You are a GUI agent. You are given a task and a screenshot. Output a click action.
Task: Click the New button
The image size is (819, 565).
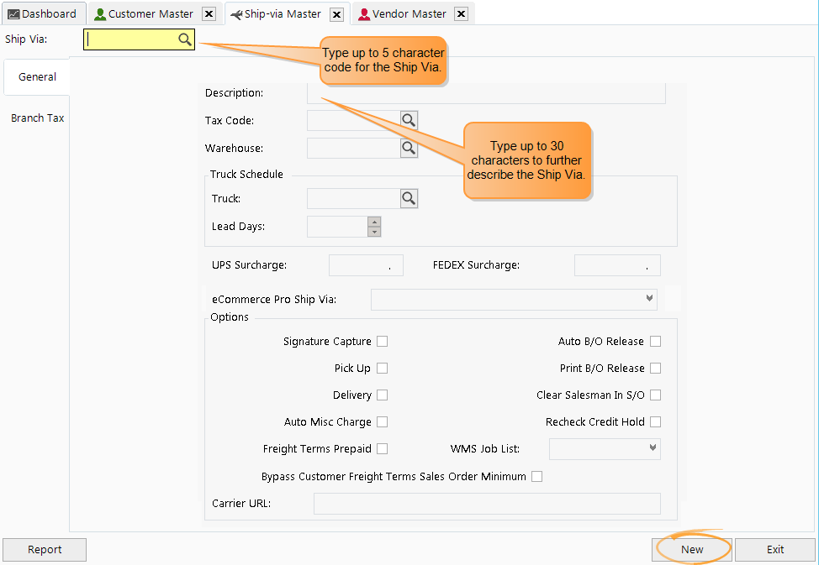click(691, 549)
